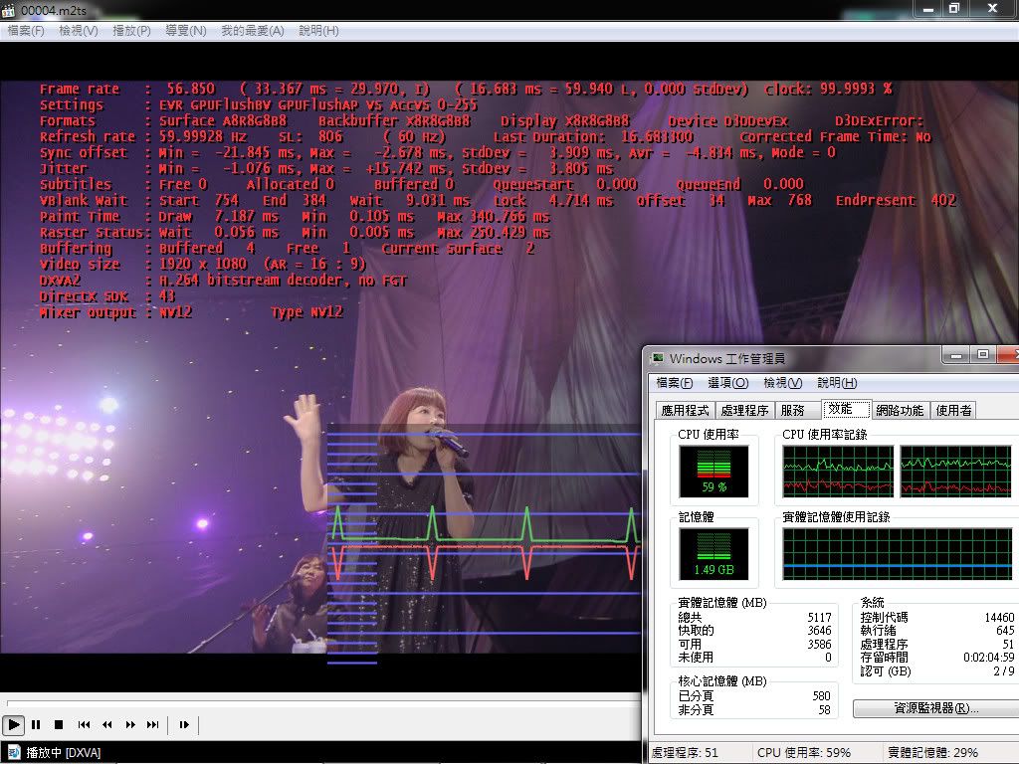This screenshot has height=764, width=1019.
Task: Click the 播放中 [DXVA] status bar icon
Action: 14,752
